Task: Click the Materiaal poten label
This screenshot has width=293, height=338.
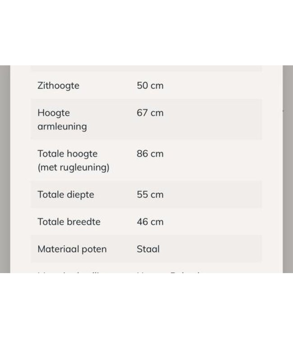Action: tap(72, 249)
